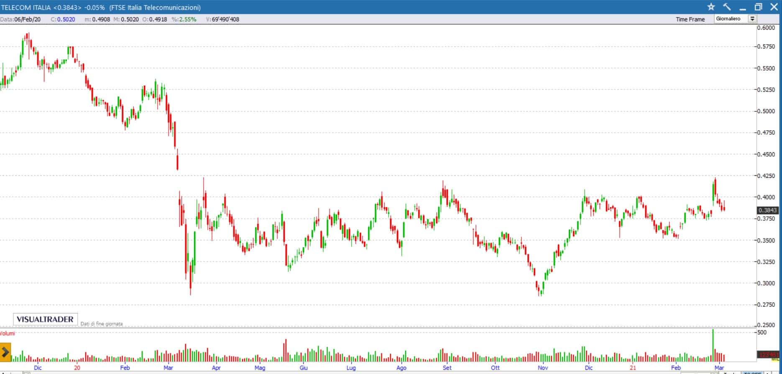Close the Telecom Italia chart window
This screenshot has height=374, width=782.
tap(774, 7)
